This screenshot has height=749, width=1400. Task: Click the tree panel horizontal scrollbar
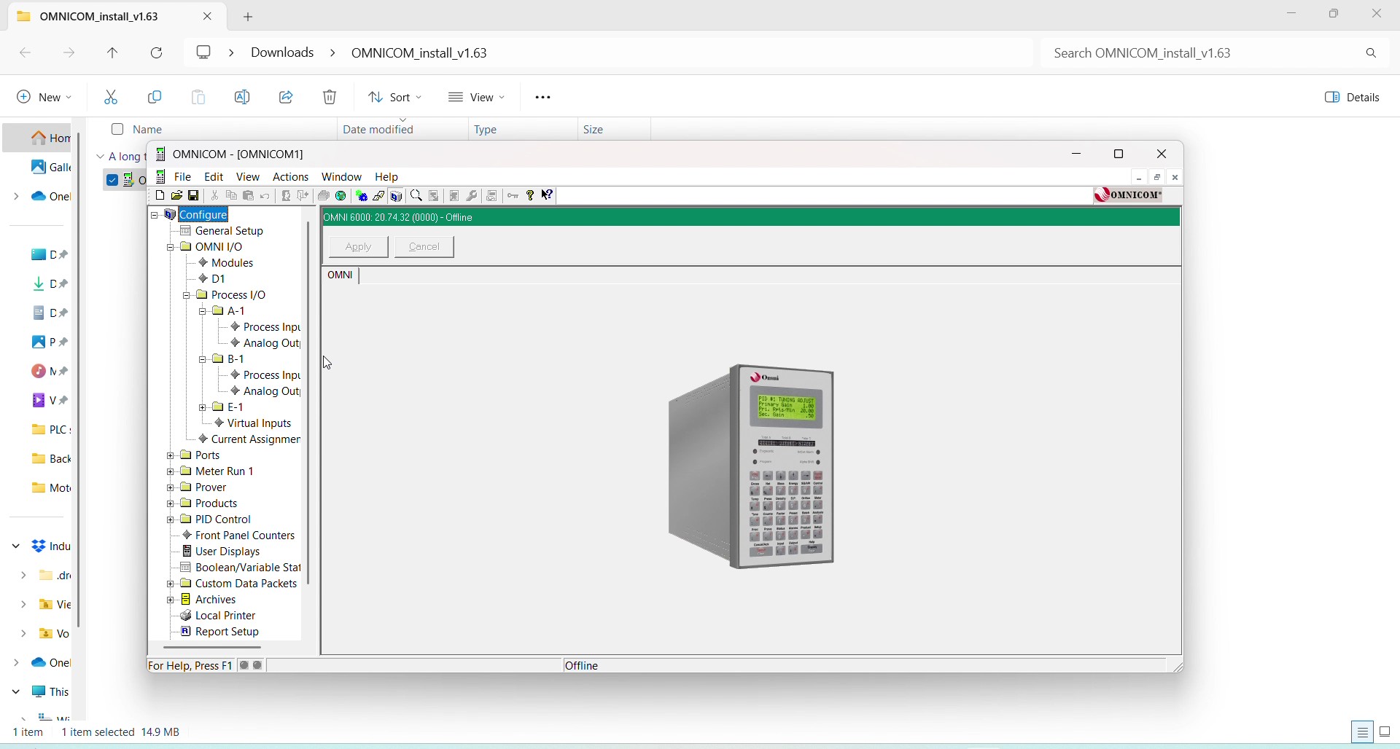click(212, 648)
